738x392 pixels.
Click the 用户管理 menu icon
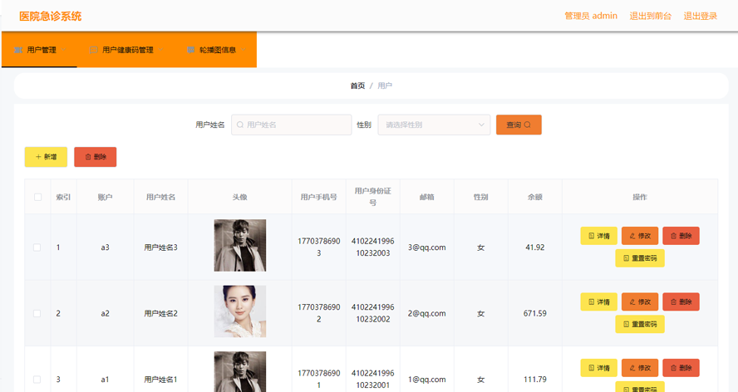point(18,50)
